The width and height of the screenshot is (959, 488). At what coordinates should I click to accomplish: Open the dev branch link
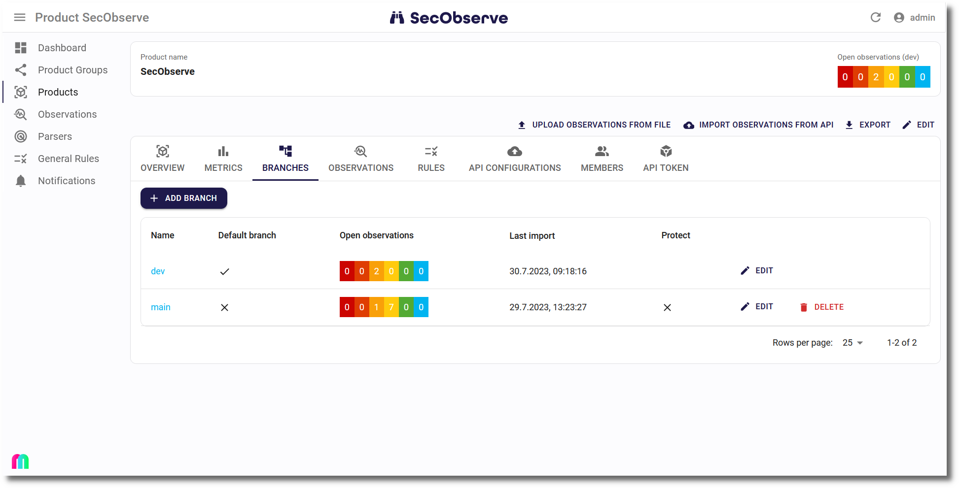pos(158,271)
